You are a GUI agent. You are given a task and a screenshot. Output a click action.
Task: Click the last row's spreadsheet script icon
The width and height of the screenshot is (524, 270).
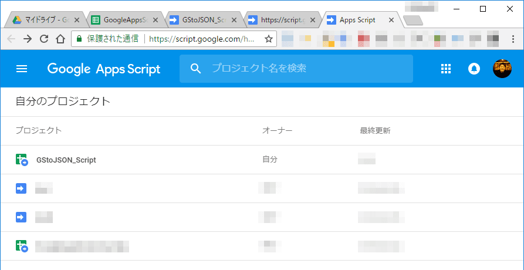[22, 247]
